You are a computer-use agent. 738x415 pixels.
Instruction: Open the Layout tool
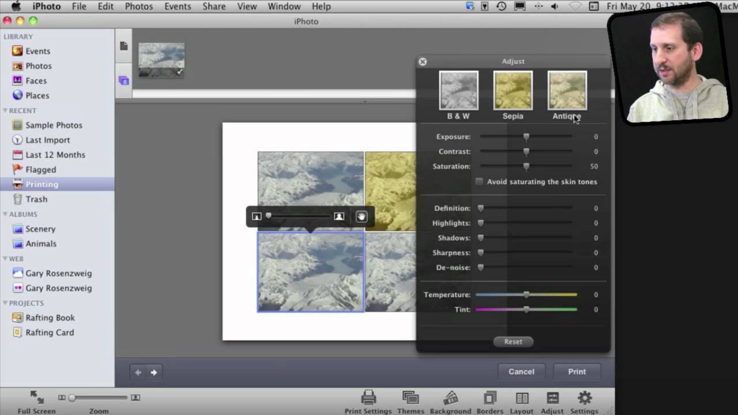click(522, 402)
